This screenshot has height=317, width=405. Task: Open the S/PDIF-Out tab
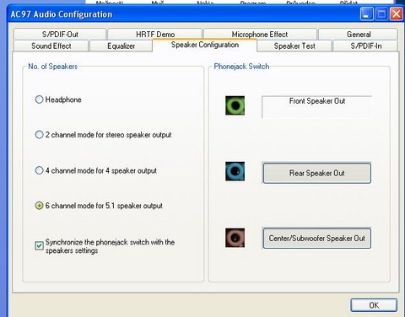(60, 35)
